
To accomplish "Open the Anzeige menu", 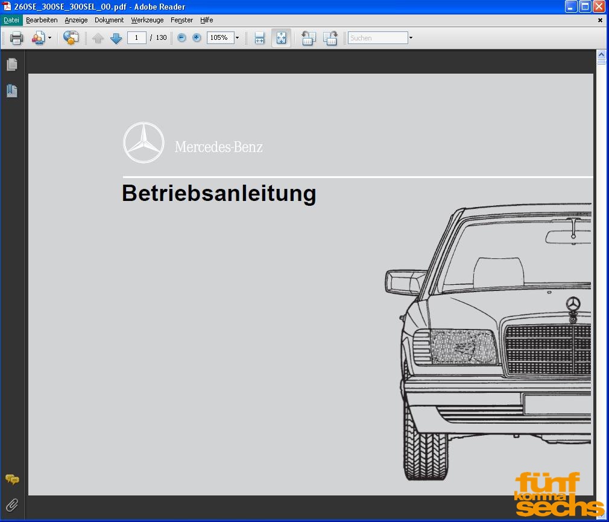I will click(x=76, y=20).
